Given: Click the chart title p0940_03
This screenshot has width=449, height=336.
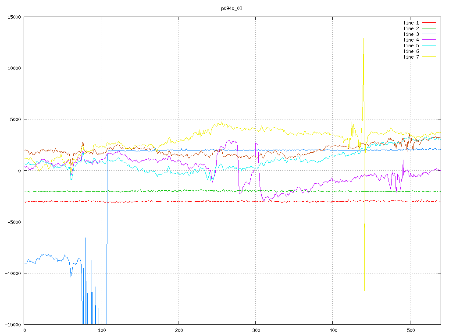Looking at the screenshot, I should click(232, 8).
